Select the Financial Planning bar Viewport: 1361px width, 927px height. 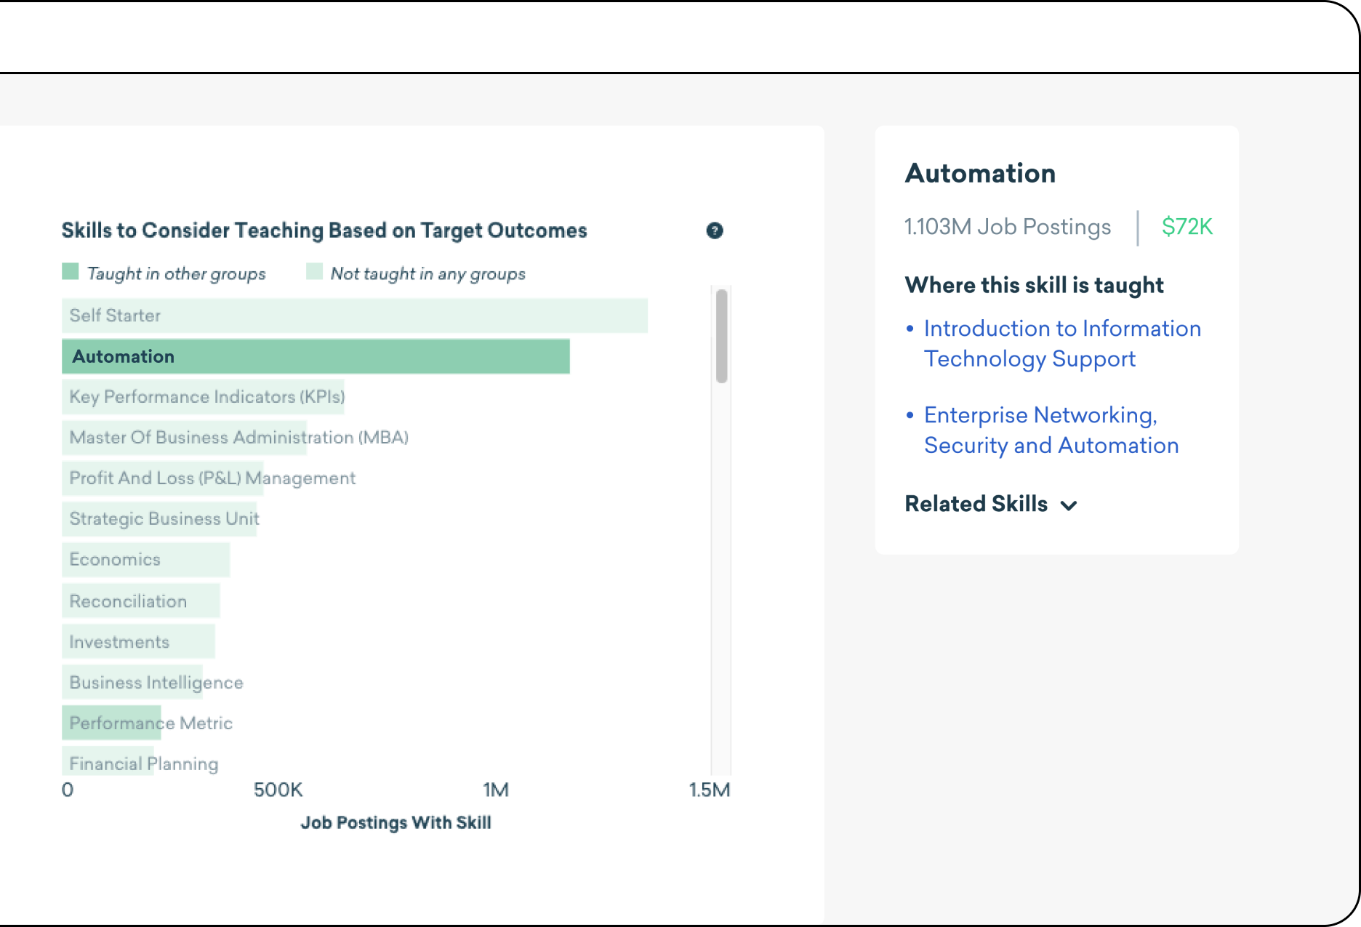(x=108, y=763)
